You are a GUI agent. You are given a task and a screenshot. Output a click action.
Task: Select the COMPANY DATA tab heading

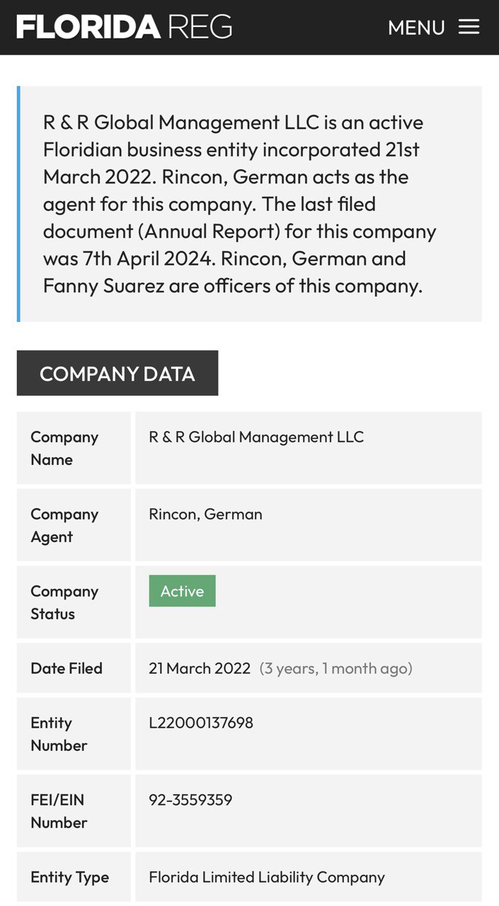(117, 373)
